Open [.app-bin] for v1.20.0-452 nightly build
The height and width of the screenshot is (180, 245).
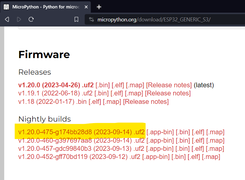pyautogui.click(x=156, y=157)
